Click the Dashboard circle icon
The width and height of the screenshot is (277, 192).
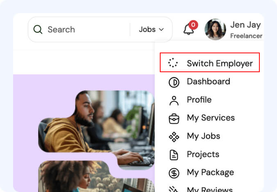click(174, 82)
